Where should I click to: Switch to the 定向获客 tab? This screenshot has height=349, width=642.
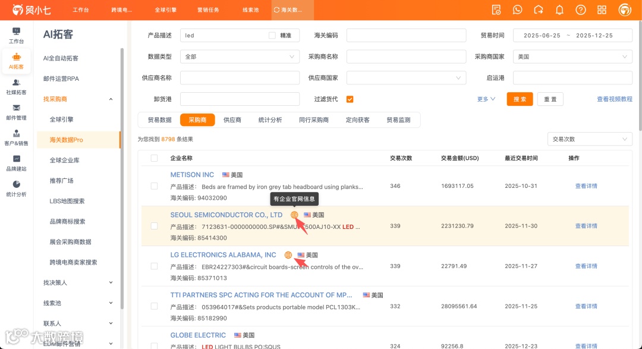357,120
